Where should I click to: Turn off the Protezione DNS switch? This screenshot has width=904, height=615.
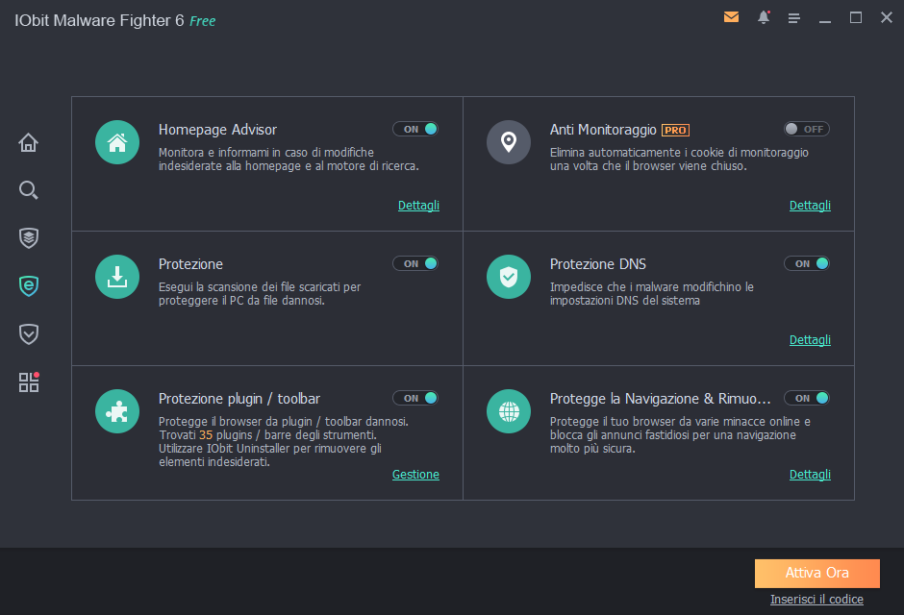(x=806, y=263)
